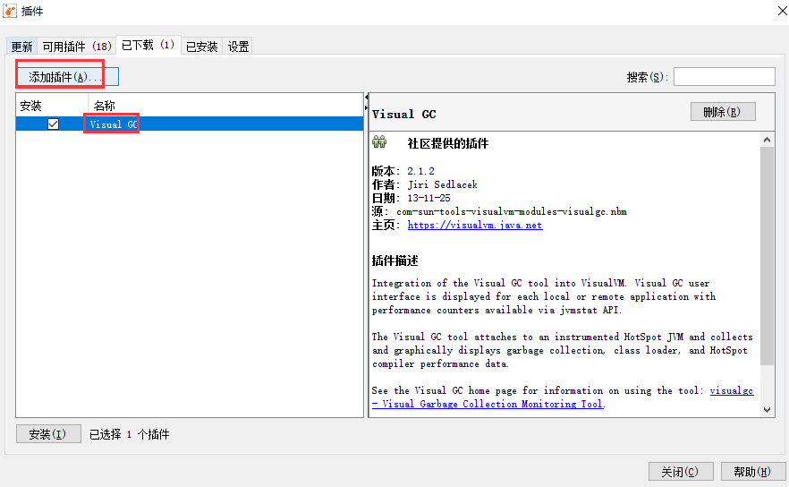Click the 版本: 2.1.2 text
This screenshot has width=789, height=487.
(x=403, y=171)
